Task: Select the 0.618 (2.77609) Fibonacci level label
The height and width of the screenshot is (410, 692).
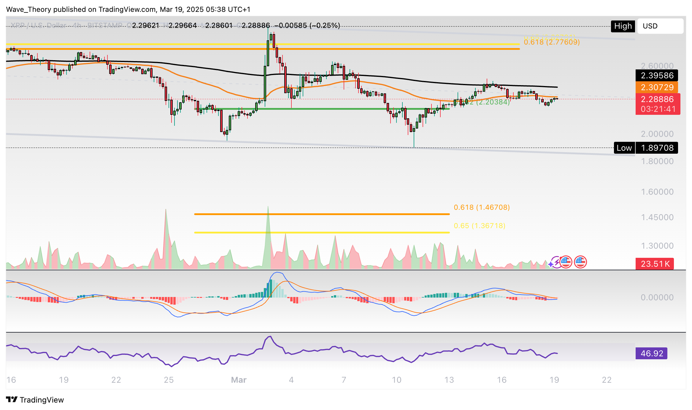Action: click(x=551, y=42)
